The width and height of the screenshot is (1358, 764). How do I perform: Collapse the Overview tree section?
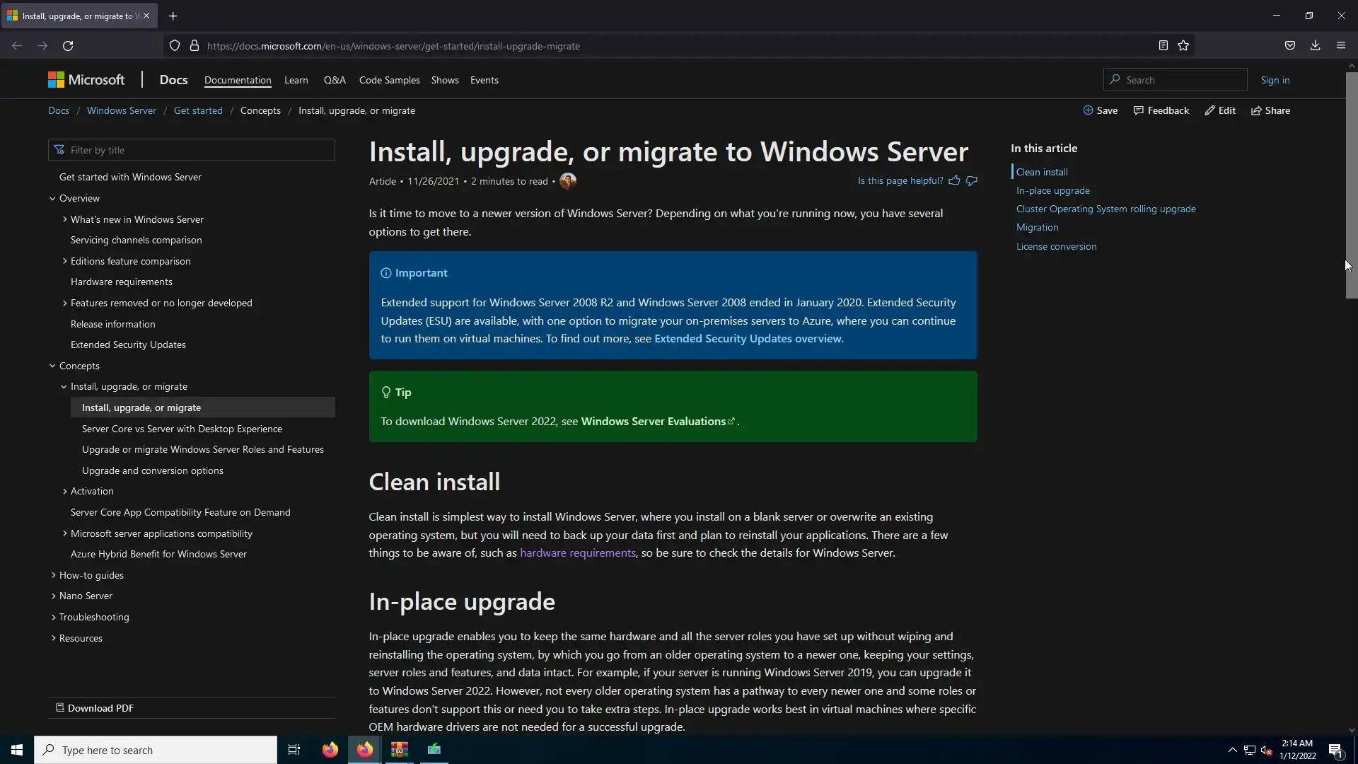tap(52, 198)
